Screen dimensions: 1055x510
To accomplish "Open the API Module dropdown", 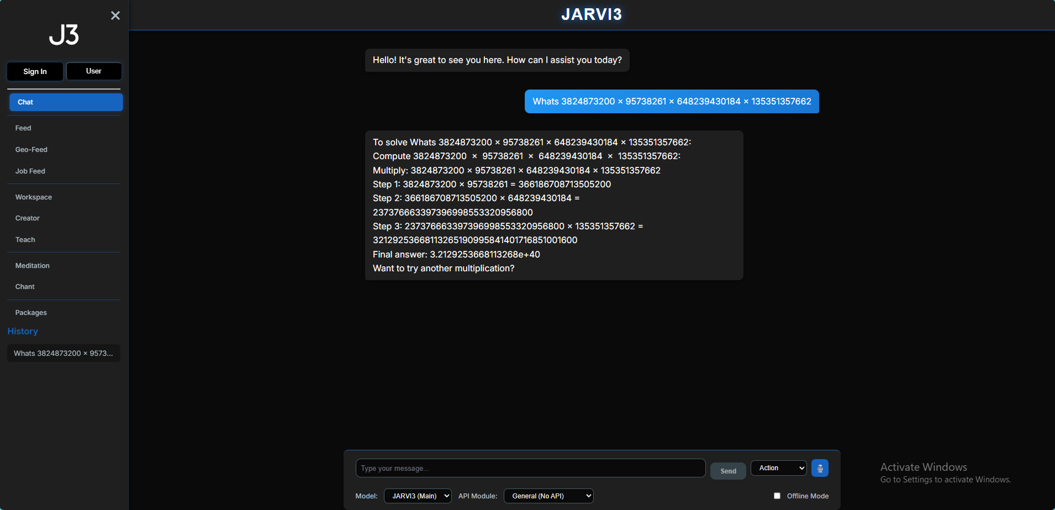I will (x=548, y=496).
